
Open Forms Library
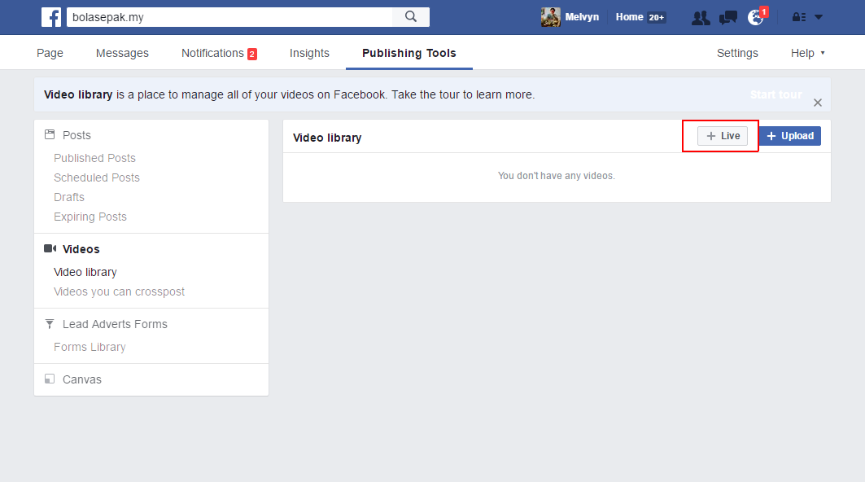coord(90,347)
